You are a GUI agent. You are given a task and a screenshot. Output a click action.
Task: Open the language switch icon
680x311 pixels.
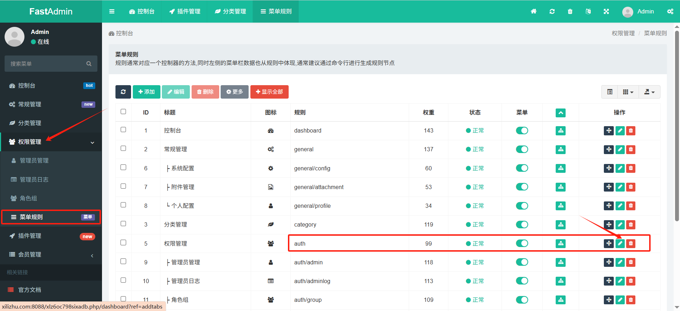pos(588,11)
